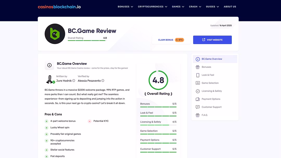Click the header Overall Rating progress bar

pyautogui.click(x=87, y=41)
